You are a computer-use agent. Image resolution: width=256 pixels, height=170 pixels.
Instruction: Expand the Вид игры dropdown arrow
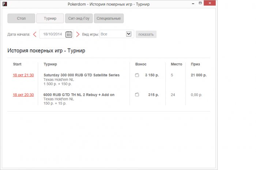(129, 34)
